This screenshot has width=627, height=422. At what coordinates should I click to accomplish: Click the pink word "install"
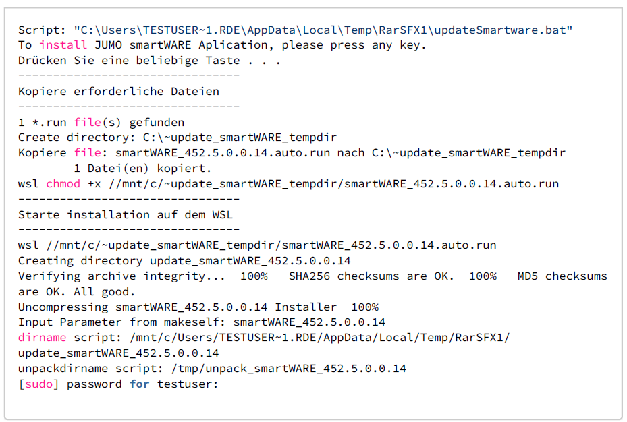click(x=63, y=45)
